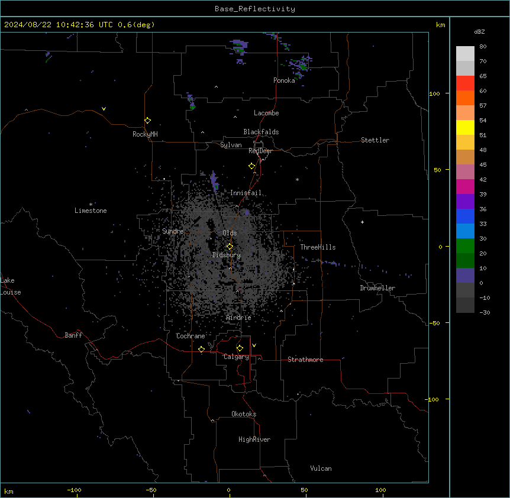
Task: Select the blue 36-33 dBZ legend swatch
Action: coord(465,216)
